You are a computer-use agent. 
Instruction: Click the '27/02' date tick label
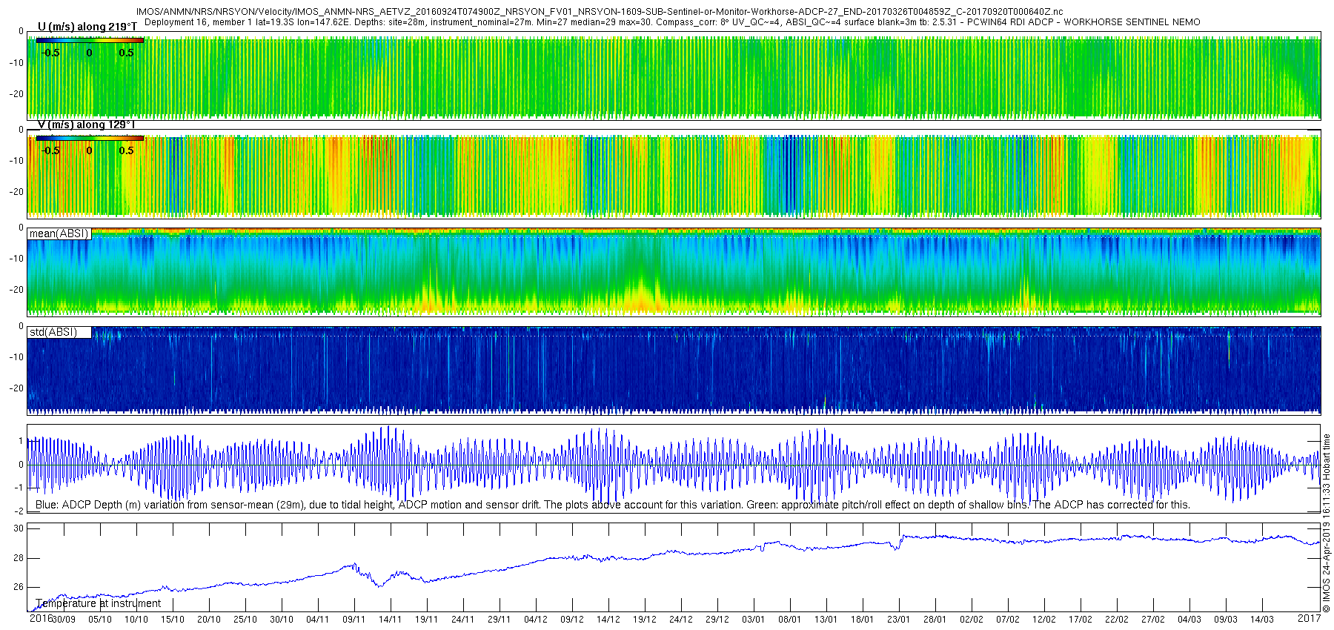(x=1153, y=620)
